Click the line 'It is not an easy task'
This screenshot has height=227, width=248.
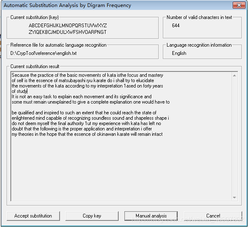point(81,97)
